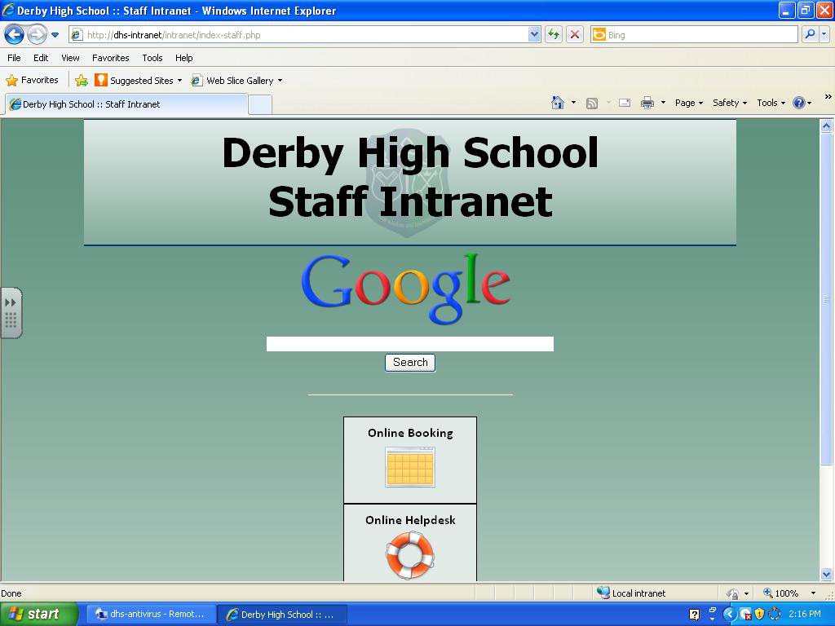Expand command bar overflow chevron
Image resolution: width=835 pixels, height=626 pixels.
(828, 97)
